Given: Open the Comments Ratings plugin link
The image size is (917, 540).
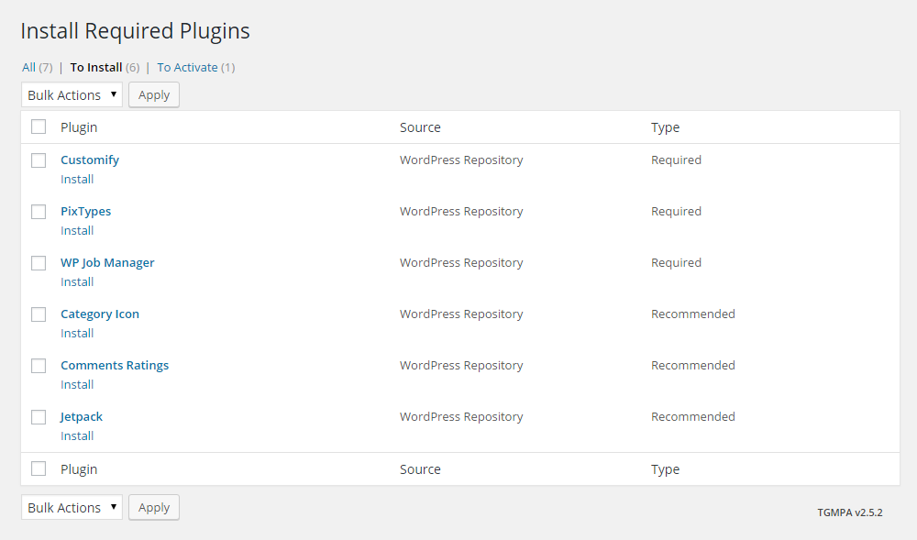Looking at the screenshot, I should click(115, 366).
